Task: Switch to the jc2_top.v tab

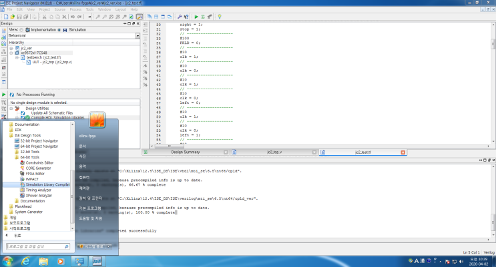Action: tap(274, 152)
